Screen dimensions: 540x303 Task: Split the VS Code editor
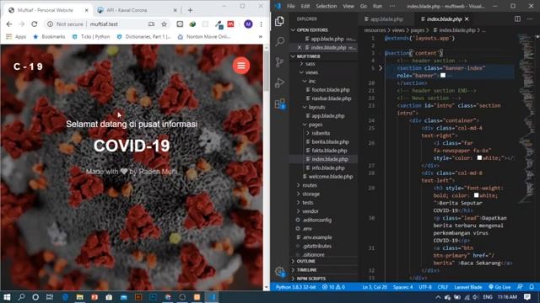517,19
